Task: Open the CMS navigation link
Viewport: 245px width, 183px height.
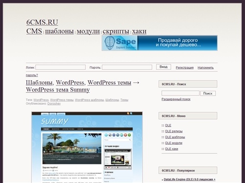Action: 34,31
